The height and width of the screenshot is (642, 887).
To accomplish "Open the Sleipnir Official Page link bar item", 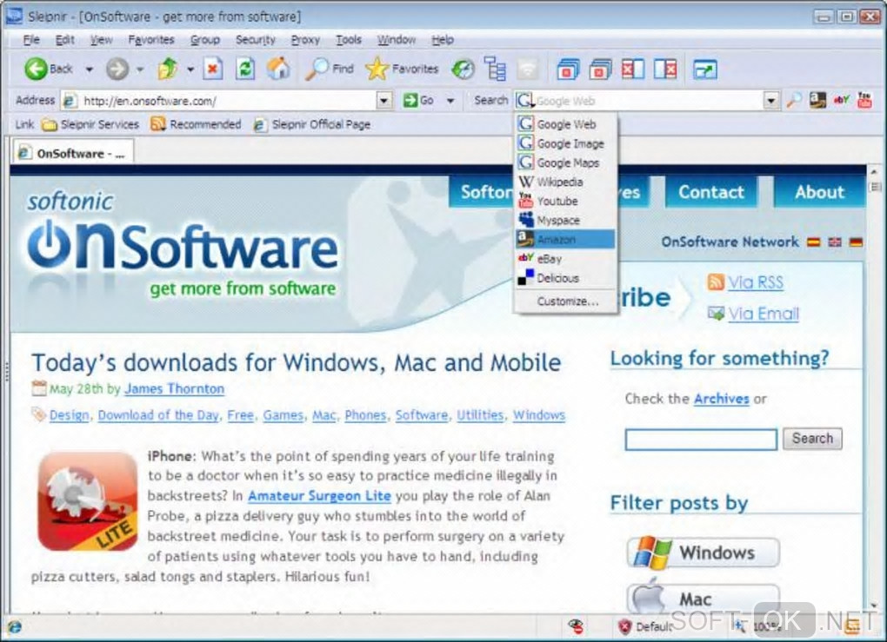I will [312, 124].
